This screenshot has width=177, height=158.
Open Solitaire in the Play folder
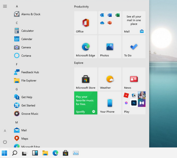(134, 95)
